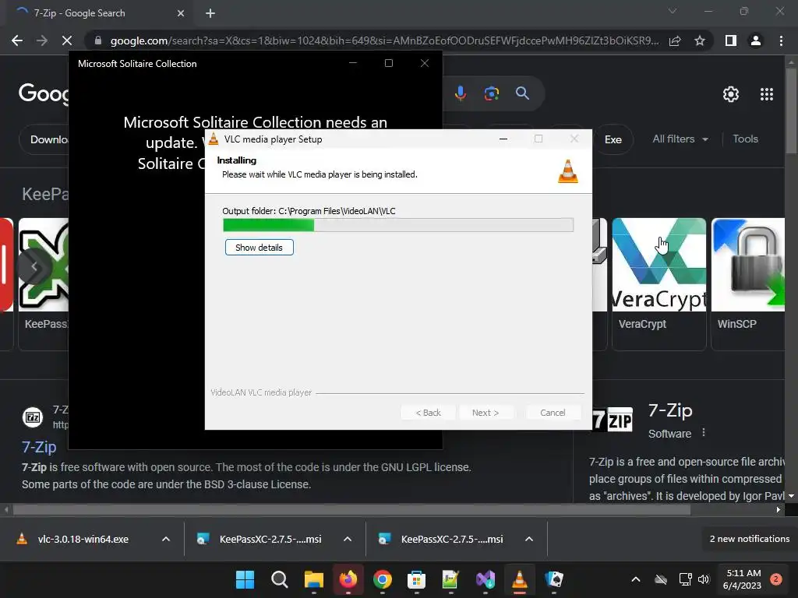Open File Explorer from taskbar
The height and width of the screenshot is (598, 798).
[314, 579]
